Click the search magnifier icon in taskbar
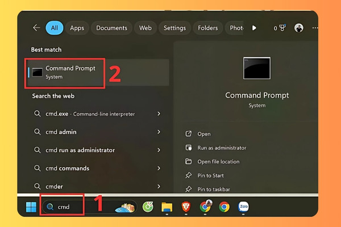Image resolution: width=341 pixels, height=227 pixels. pos(50,207)
